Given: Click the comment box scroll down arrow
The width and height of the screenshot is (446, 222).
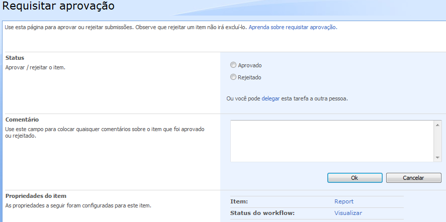Looking at the screenshot, I should (437, 157).
